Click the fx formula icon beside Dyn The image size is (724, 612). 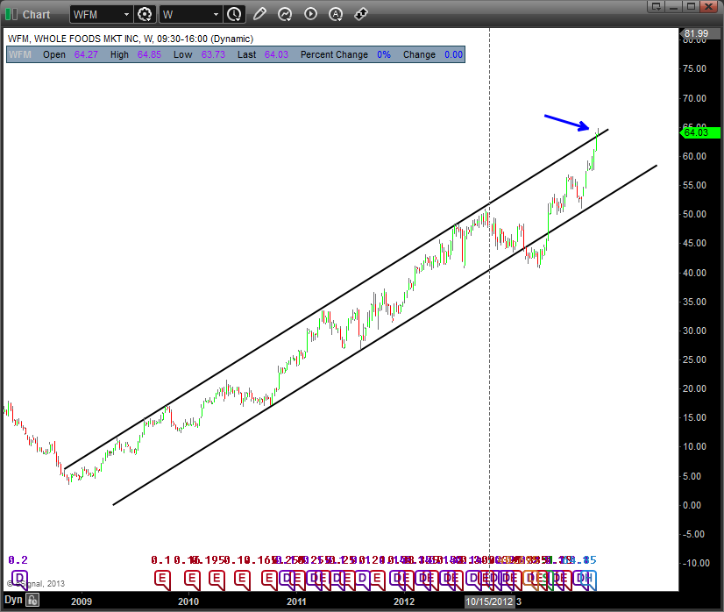point(32,600)
